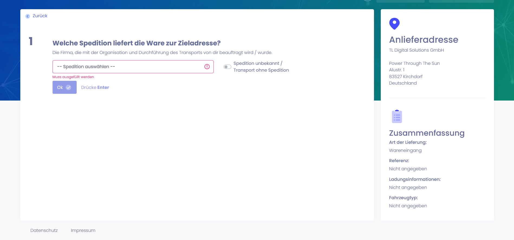Click the red error icon in dropdown
Viewport: 514px width, 240px height.
pos(207,67)
